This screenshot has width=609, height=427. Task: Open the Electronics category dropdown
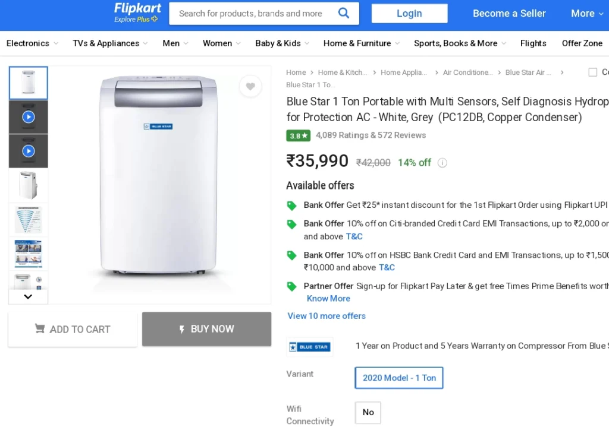32,43
